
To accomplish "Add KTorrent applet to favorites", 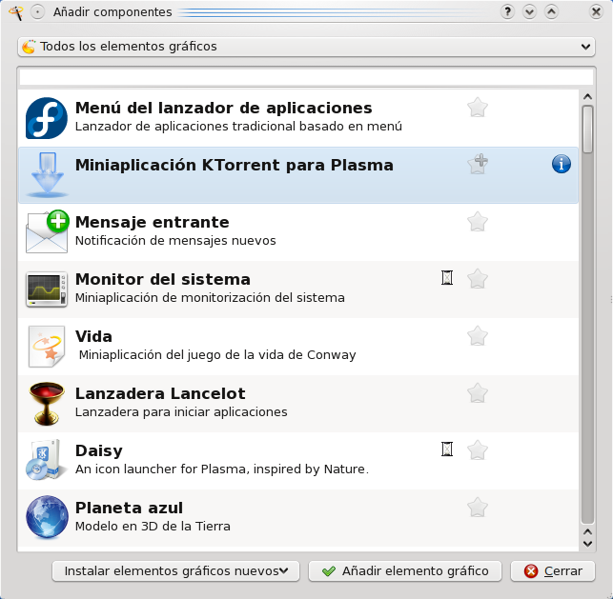I will click(478, 165).
